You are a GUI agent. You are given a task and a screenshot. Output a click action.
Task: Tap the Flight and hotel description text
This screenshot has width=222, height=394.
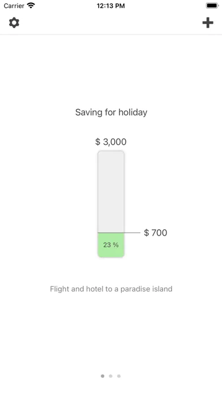click(x=111, y=289)
